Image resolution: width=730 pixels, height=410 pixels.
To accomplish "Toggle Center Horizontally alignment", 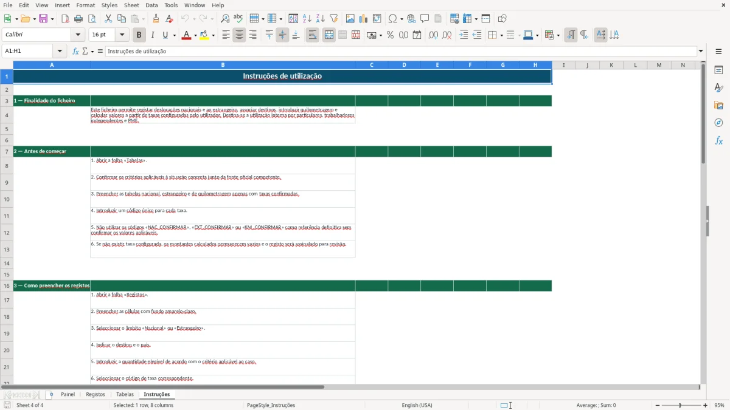I will point(239,35).
